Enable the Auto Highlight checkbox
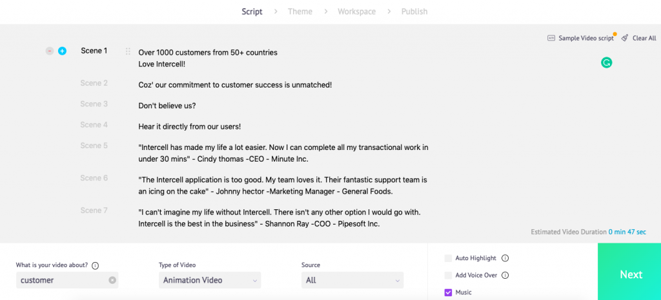The height and width of the screenshot is (300, 661). [448, 258]
